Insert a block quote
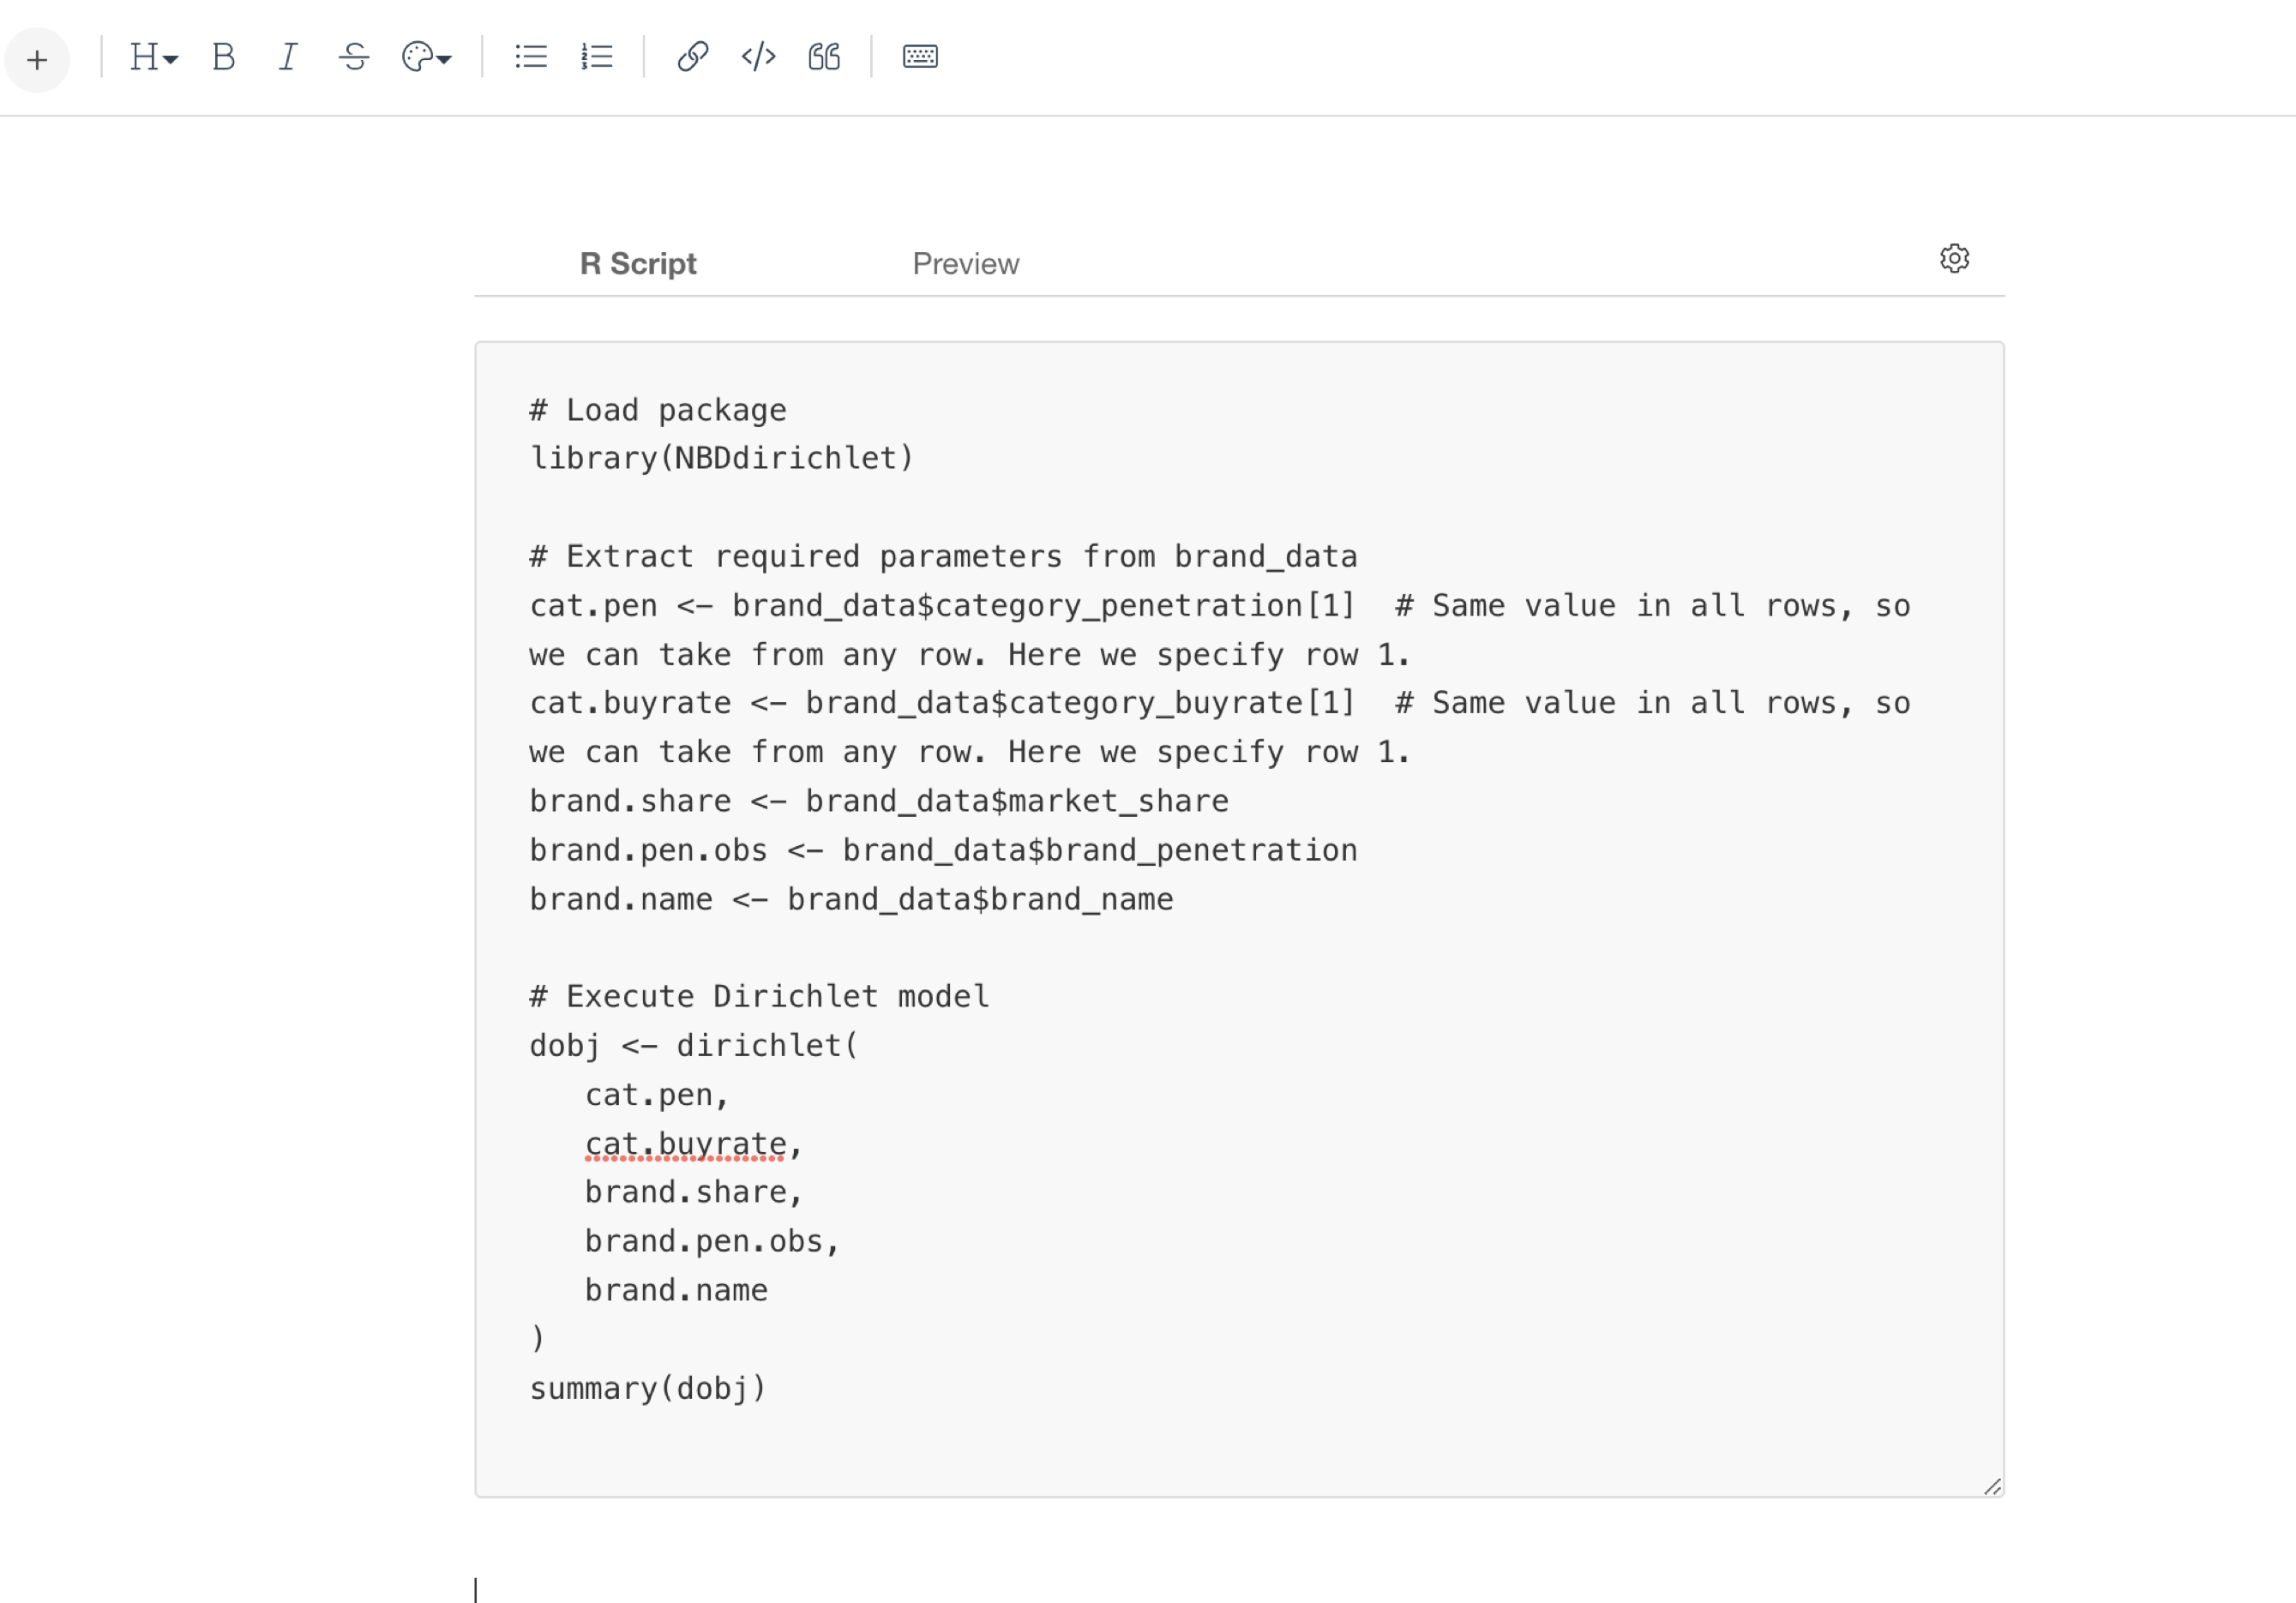2296x1603 pixels. (824, 57)
